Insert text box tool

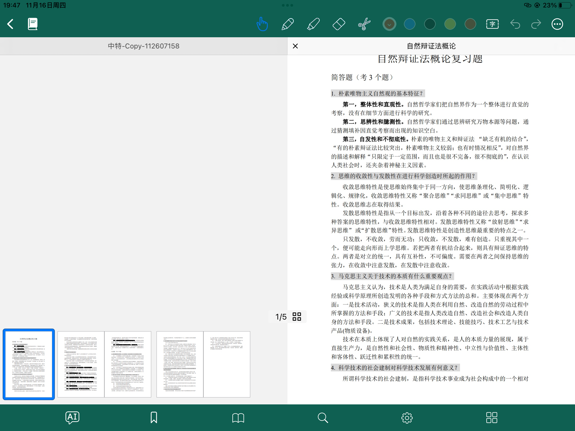point(492,24)
